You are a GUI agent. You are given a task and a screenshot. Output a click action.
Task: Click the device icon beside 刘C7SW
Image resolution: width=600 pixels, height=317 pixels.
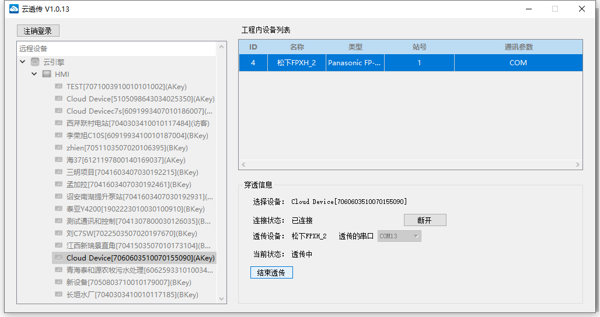click(x=58, y=233)
